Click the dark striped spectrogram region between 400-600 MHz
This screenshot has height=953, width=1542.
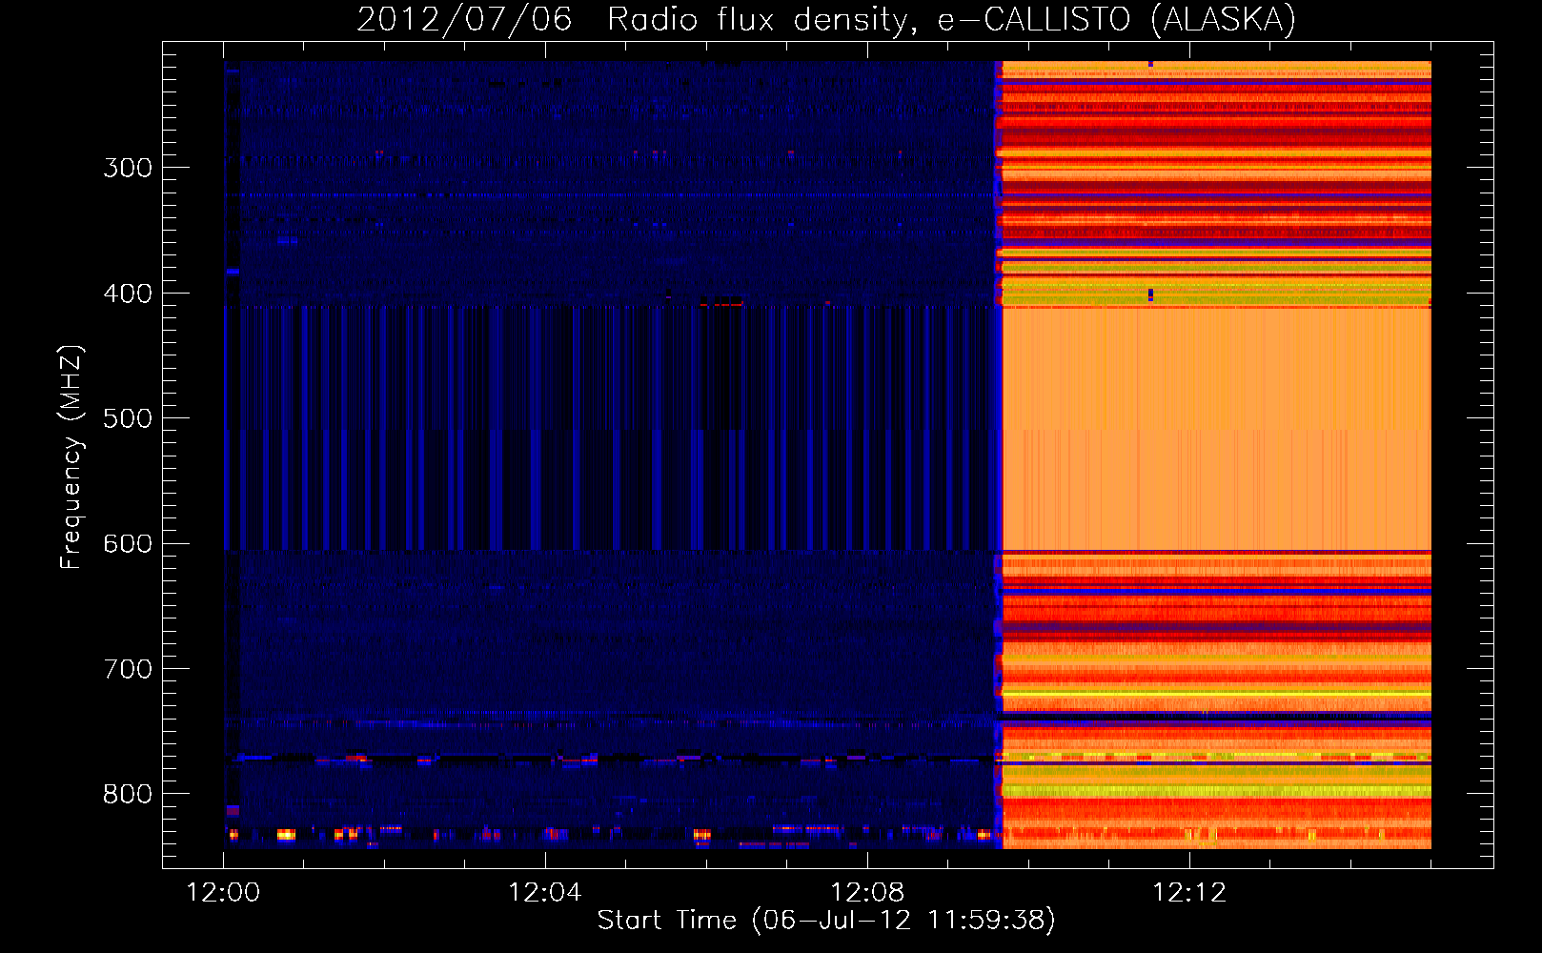click(613, 429)
